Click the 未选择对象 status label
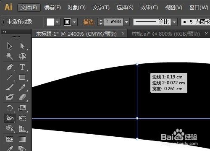This screenshot has height=151, width=210. (19, 22)
